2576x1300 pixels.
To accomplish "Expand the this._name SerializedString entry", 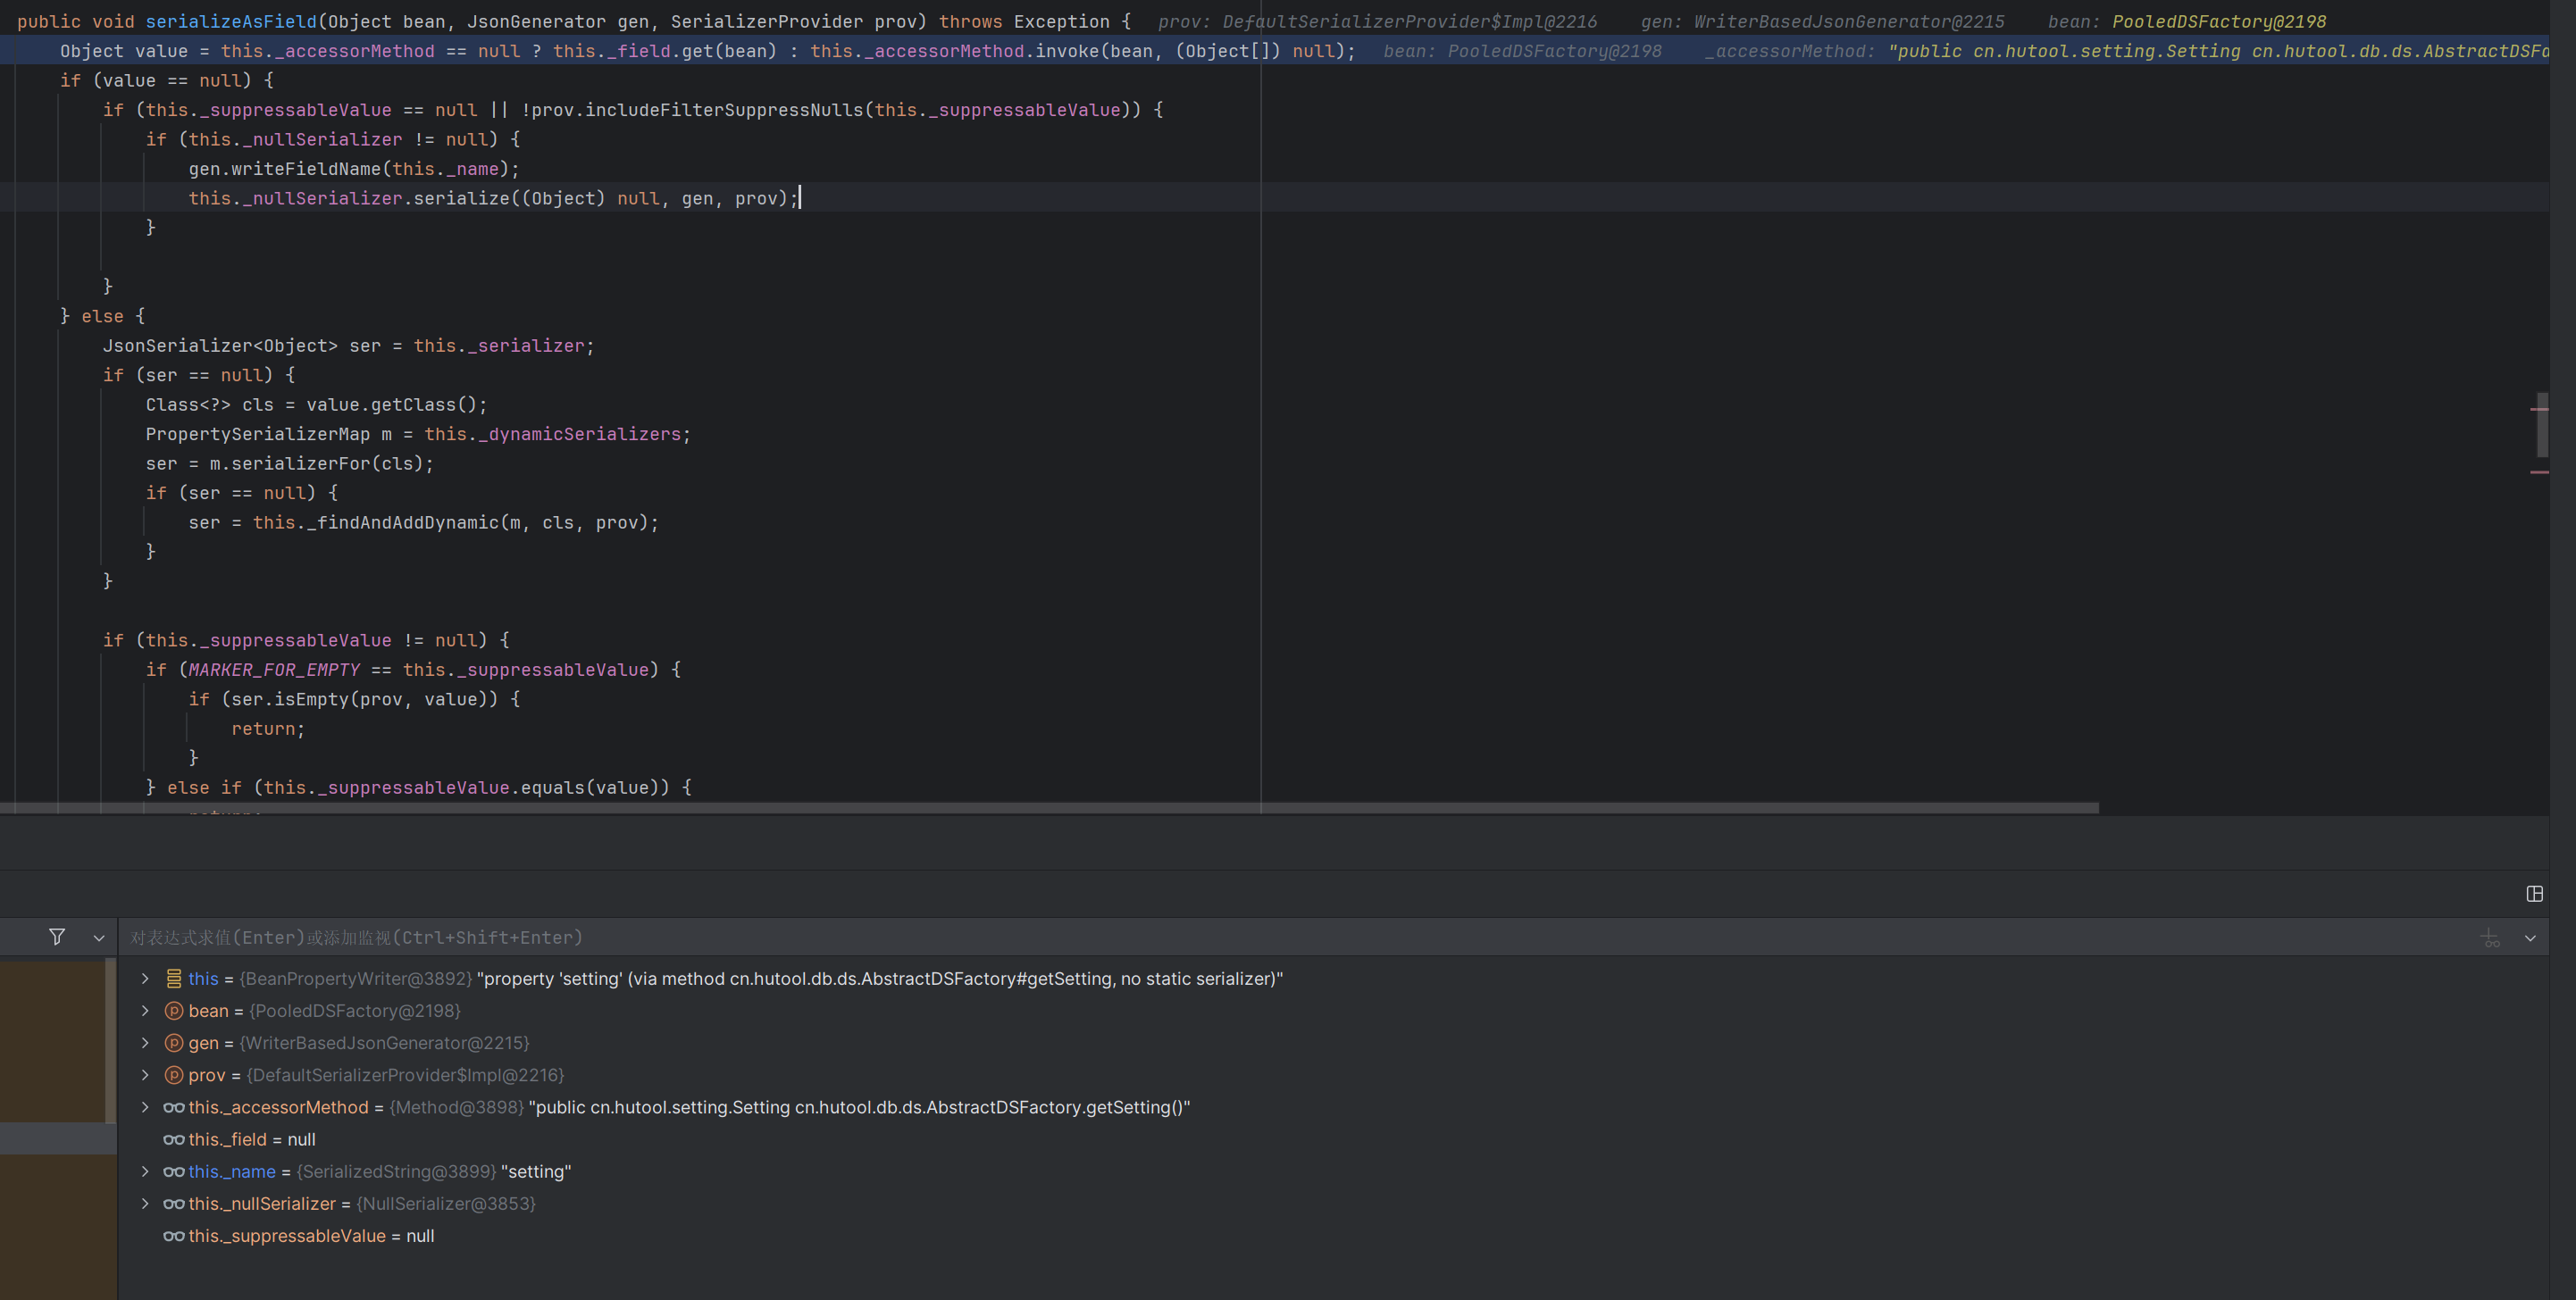I will [x=145, y=1171].
